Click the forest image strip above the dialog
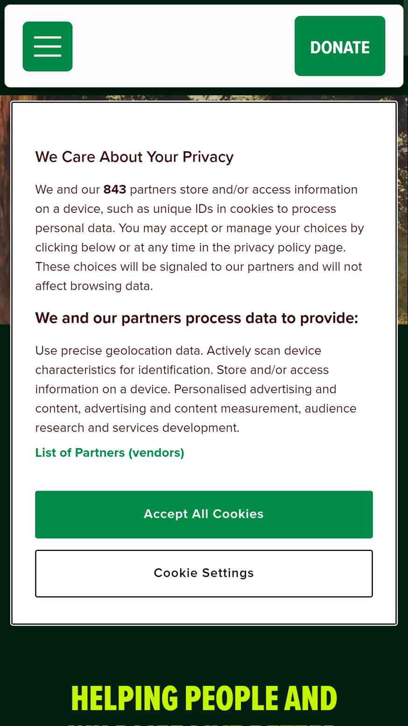The image size is (408, 726). pos(204,98)
